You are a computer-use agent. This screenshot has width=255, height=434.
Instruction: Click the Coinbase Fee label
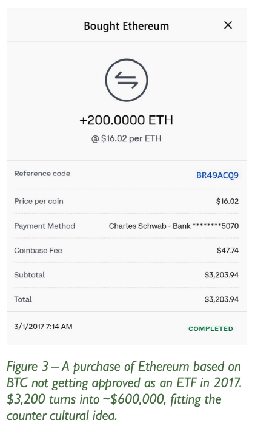(38, 251)
